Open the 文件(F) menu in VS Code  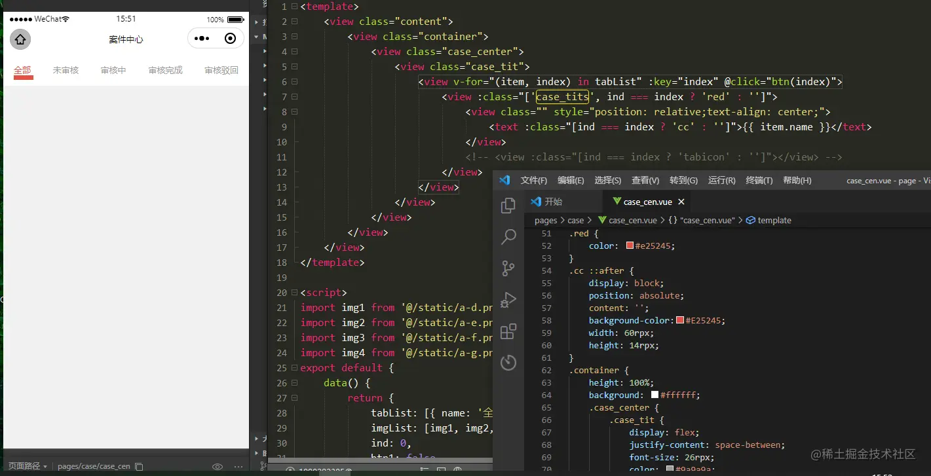tap(533, 180)
